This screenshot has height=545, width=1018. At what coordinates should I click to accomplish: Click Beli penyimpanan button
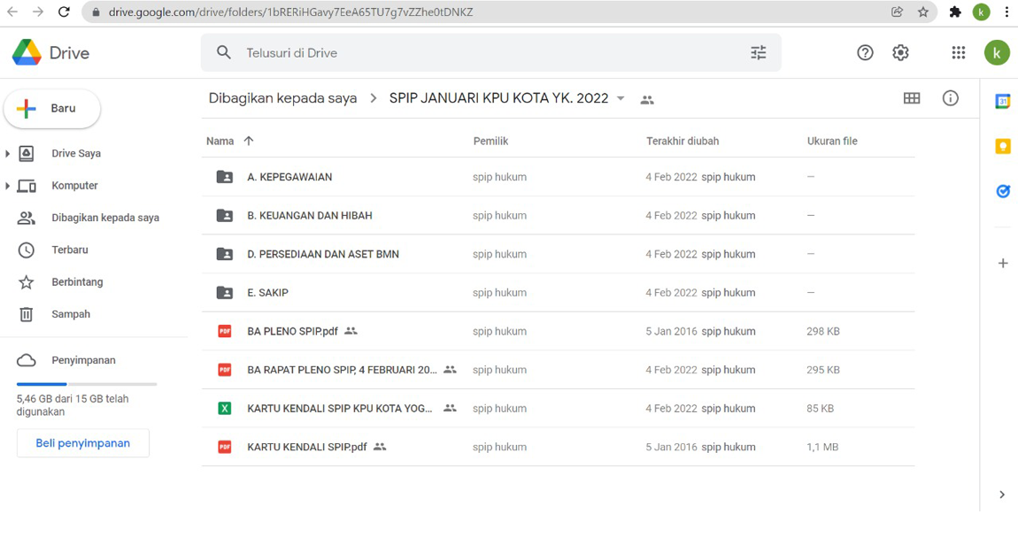(x=82, y=443)
